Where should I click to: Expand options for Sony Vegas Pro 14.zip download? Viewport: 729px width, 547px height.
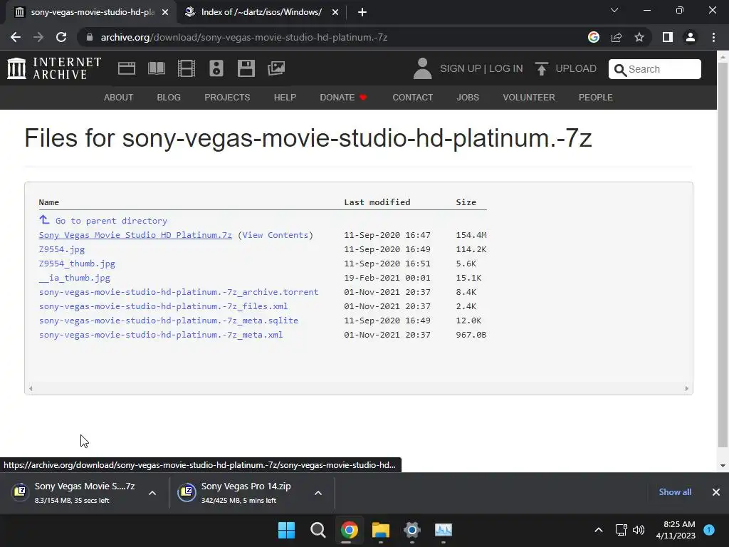click(x=318, y=493)
